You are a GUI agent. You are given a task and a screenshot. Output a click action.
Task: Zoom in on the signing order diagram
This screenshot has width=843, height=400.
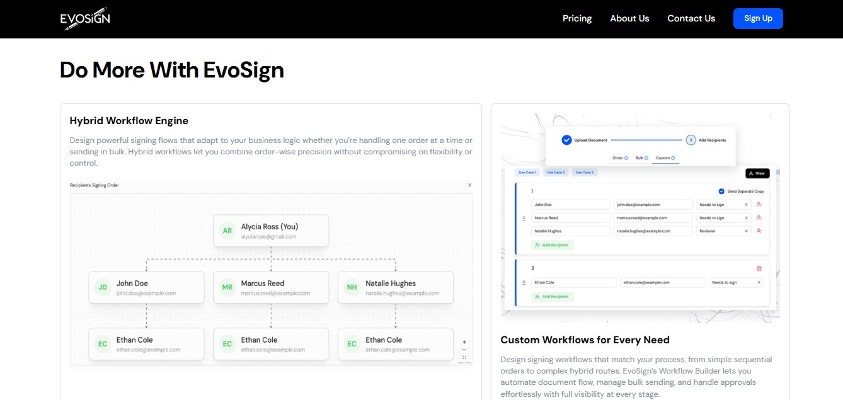(464, 342)
